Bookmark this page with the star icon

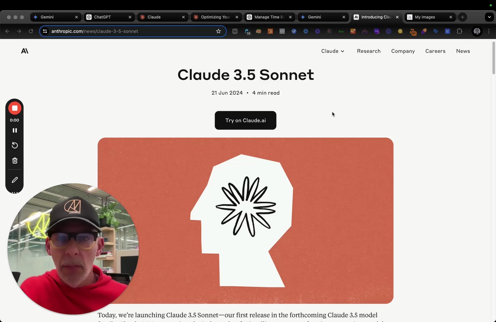point(219,31)
